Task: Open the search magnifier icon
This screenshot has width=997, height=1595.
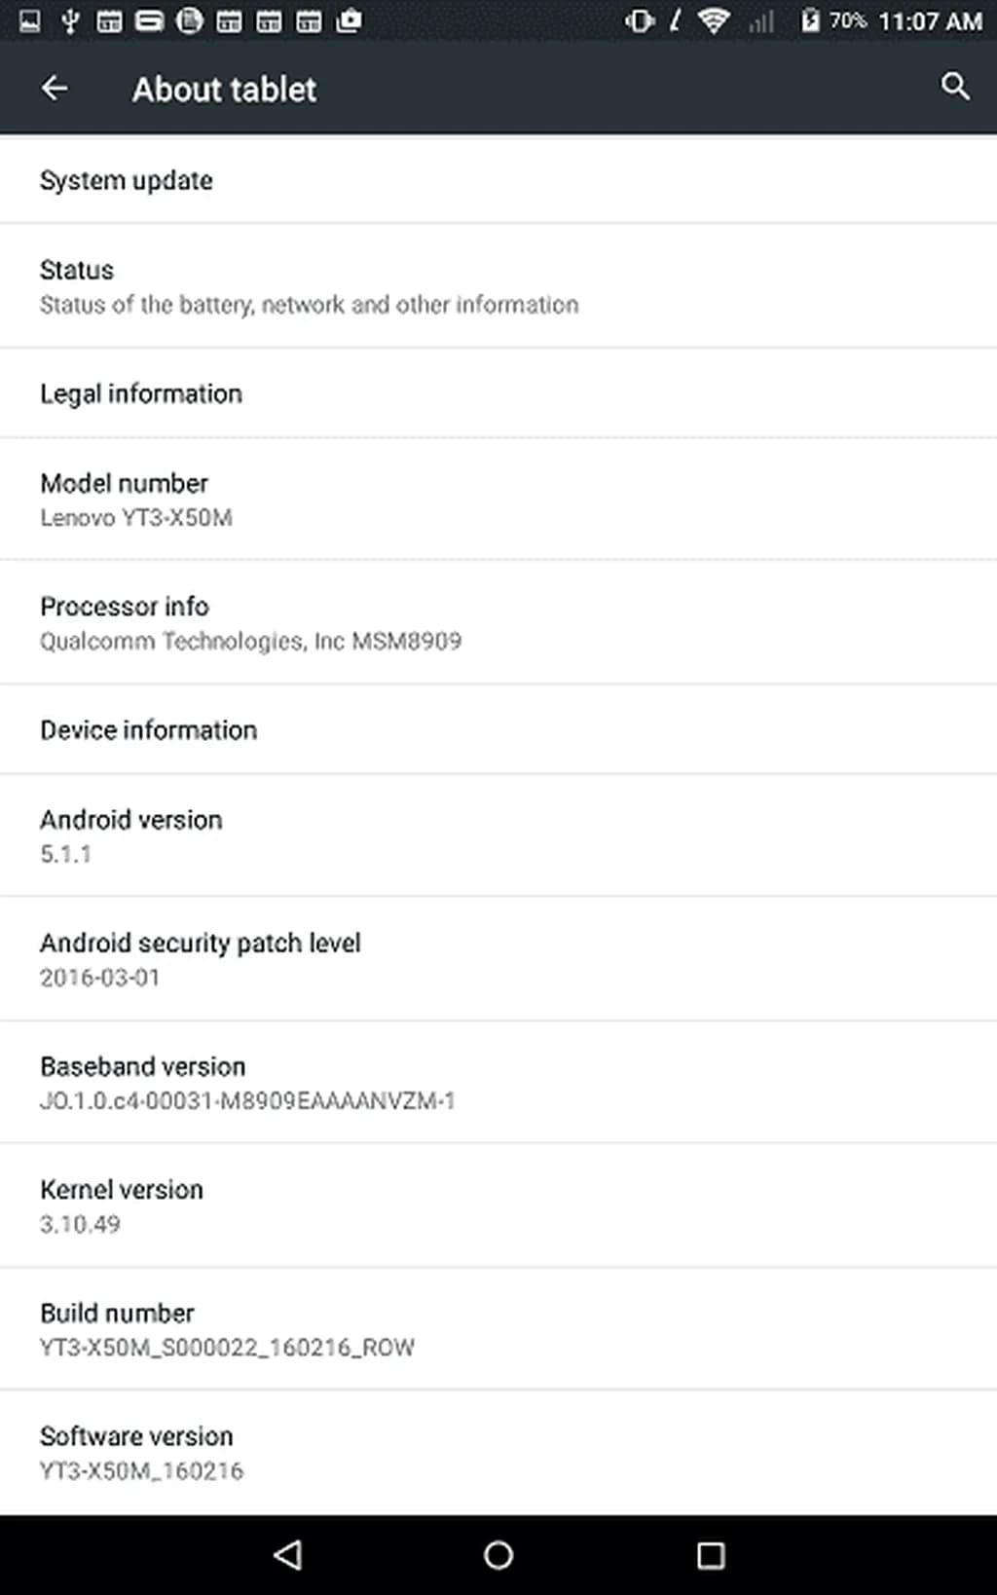Action: pyautogui.click(x=955, y=87)
